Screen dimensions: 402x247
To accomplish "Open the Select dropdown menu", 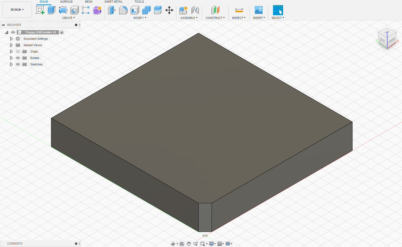I will [x=278, y=18].
